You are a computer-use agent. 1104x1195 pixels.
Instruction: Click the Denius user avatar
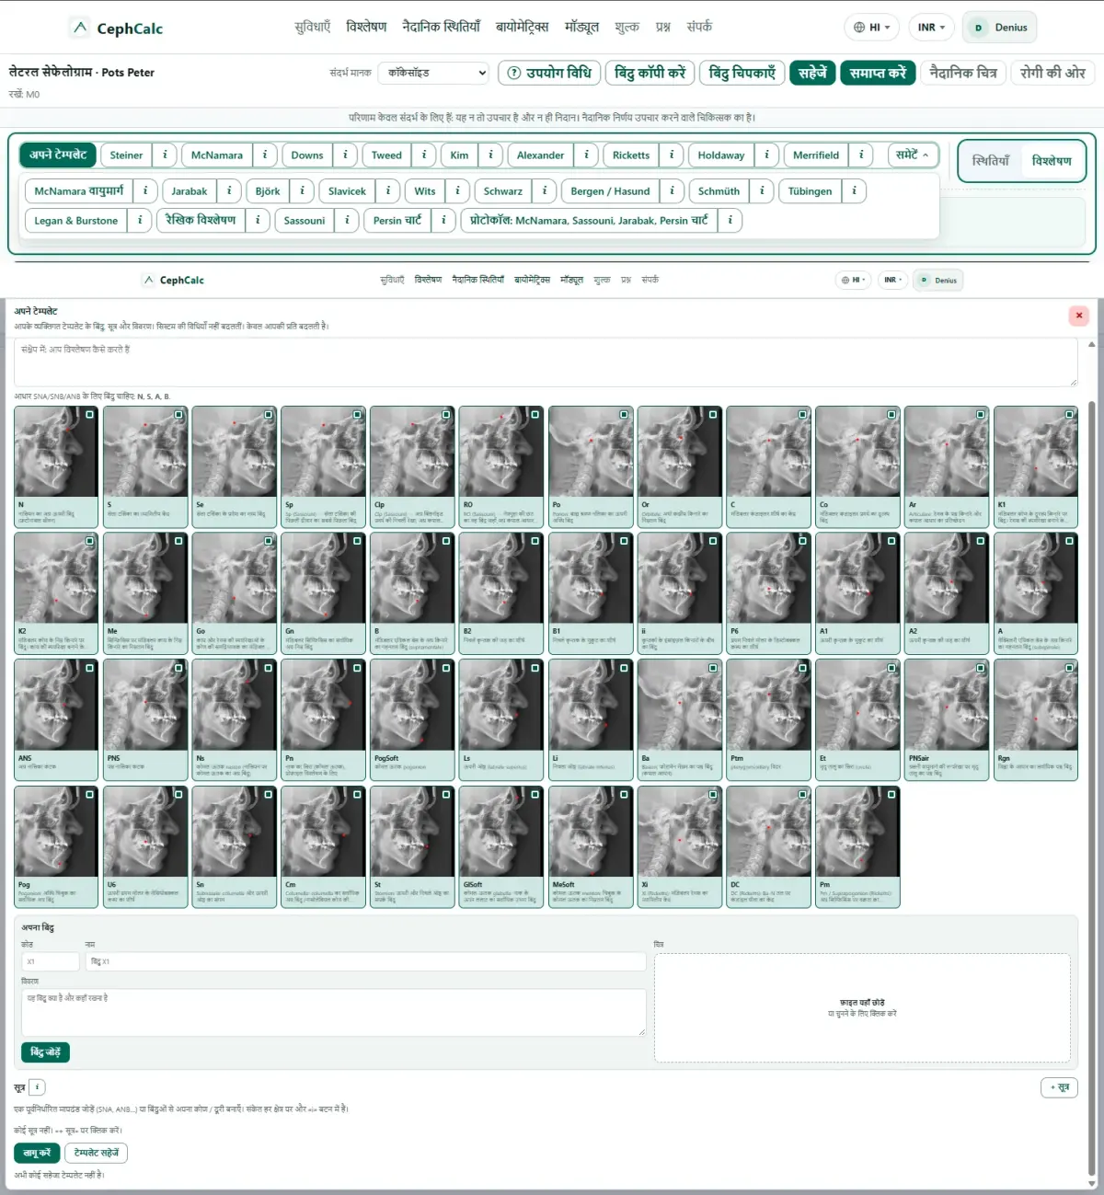coord(978,28)
